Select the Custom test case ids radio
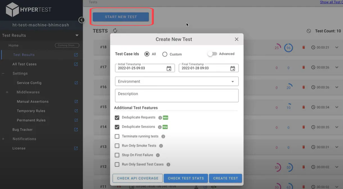This screenshot has height=189, width=343. pyautogui.click(x=165, y=54)
